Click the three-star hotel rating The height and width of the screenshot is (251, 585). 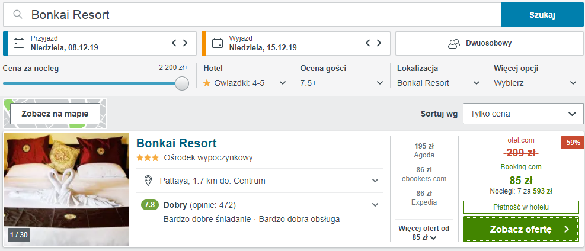click(148, 158)
